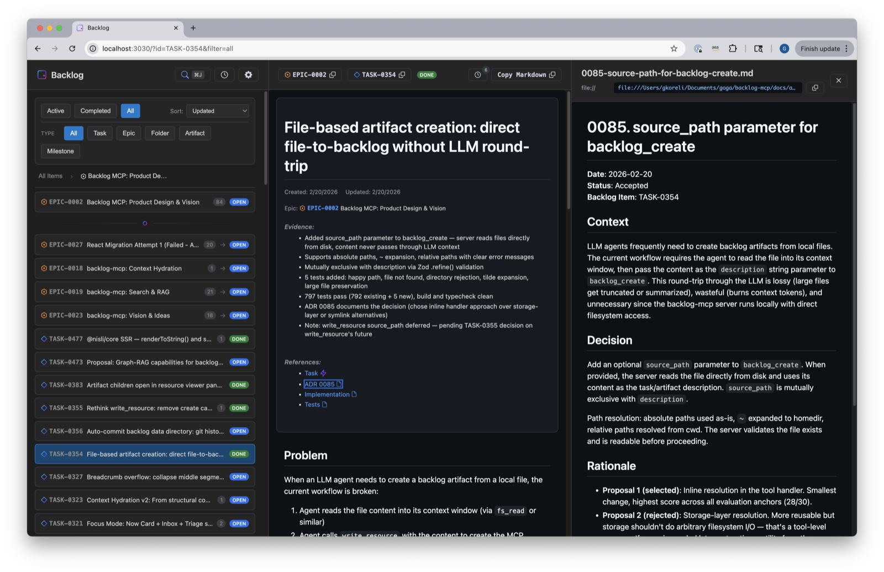Close the resource viewer panel

coord(838,81)
